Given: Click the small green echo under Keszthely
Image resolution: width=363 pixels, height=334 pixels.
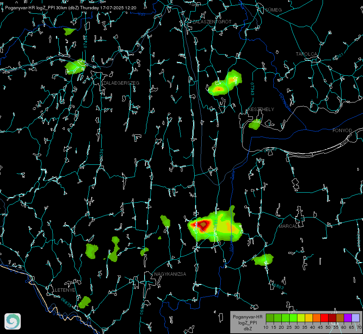Looking at the screenshot, I should click(255, 124).
